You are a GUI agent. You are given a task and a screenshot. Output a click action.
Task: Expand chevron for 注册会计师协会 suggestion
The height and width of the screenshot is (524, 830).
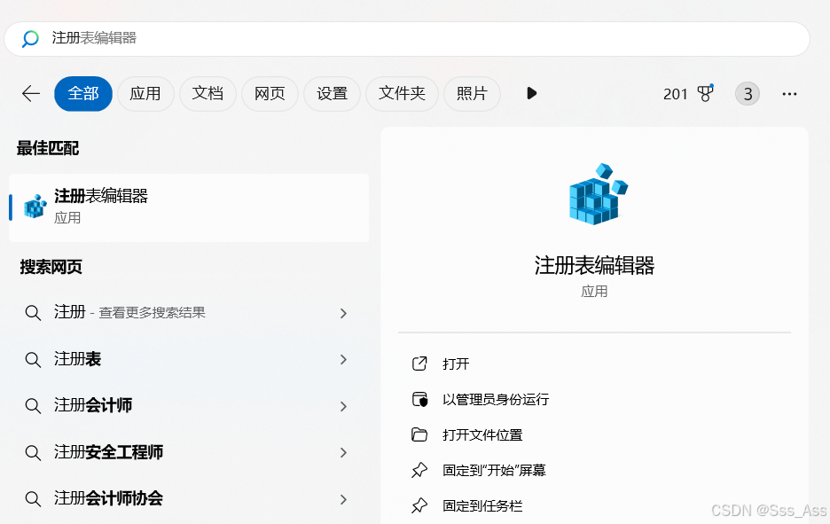tap(343, 499)
